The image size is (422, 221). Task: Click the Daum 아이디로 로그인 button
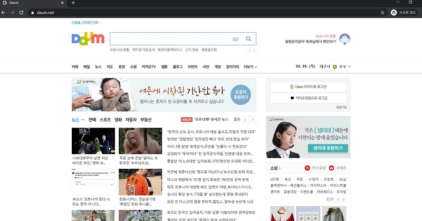pyautogui.click(x=308, y=87)
